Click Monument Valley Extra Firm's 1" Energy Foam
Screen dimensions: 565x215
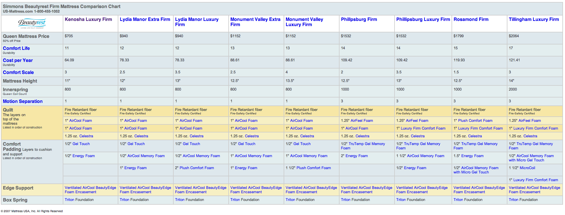click(x=246, y=168)
